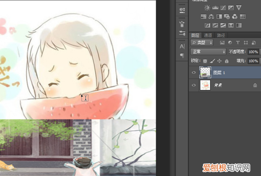Viewport: 261px width, 176px height.
Task: Add a Color Balance adjustment
Action: click(x=211, y=17)
